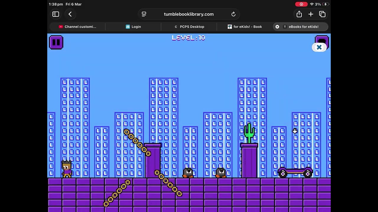The image size is (378, 212).
Task: Dismiss the white X overlay button
Action: (319, 47)
